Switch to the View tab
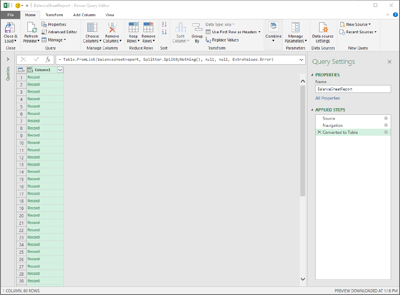 pyautogui.click(x=110, y=15)
